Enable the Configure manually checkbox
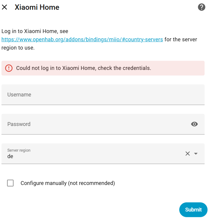 (10, 183)
